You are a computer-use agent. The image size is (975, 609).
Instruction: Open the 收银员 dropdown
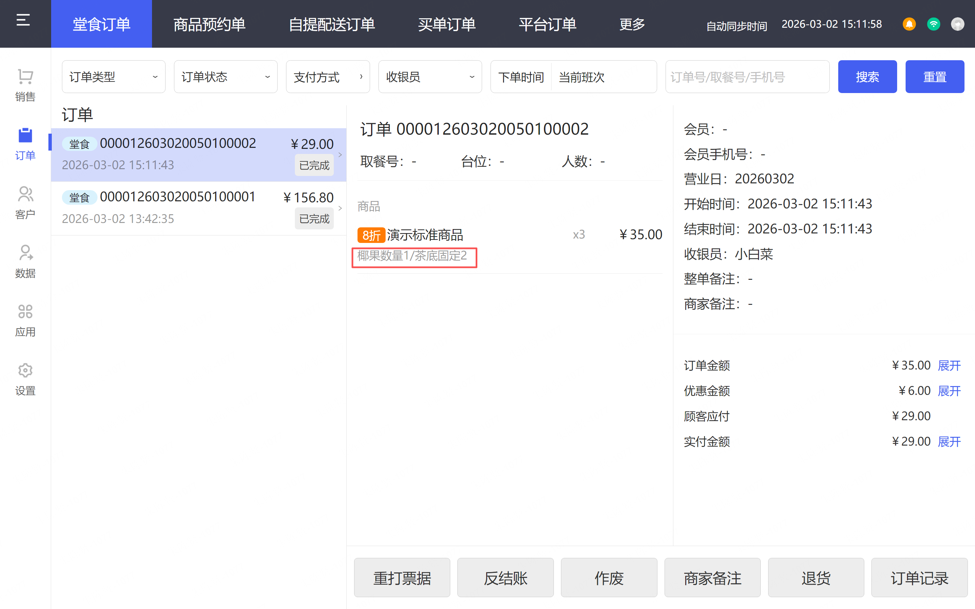430,76
